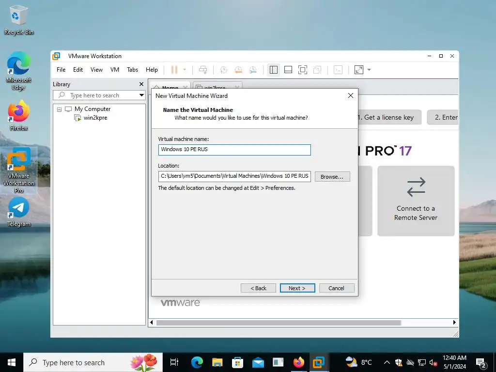Open the Mail app from the taskbar
Viewport: 496px width, 372px height.
coord(258,362)
